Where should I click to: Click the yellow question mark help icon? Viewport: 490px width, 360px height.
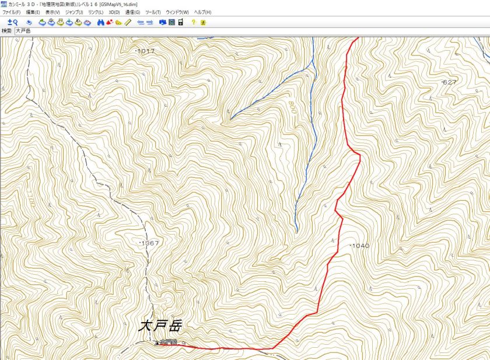click(194, 22)
